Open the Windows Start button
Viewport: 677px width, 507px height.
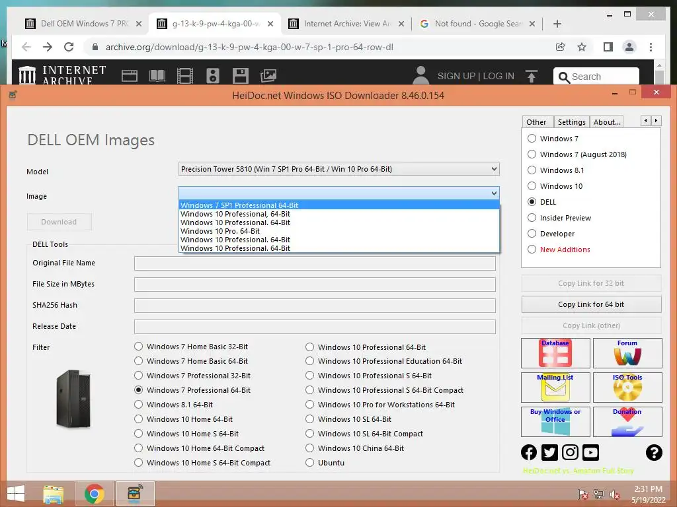pos(16,494)
